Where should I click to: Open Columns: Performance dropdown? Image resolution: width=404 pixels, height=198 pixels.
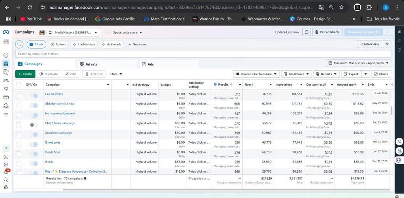(256, 74)
